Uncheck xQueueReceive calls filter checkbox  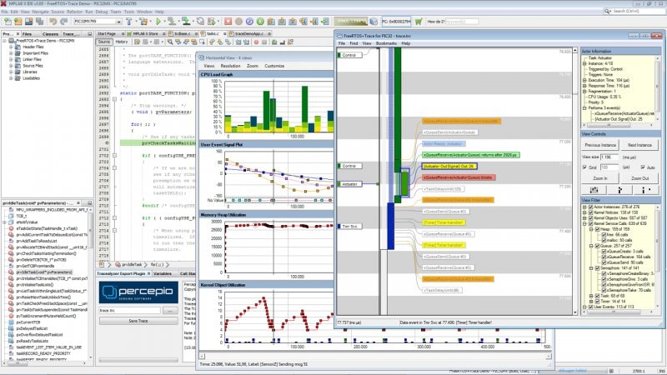(604, 257)
